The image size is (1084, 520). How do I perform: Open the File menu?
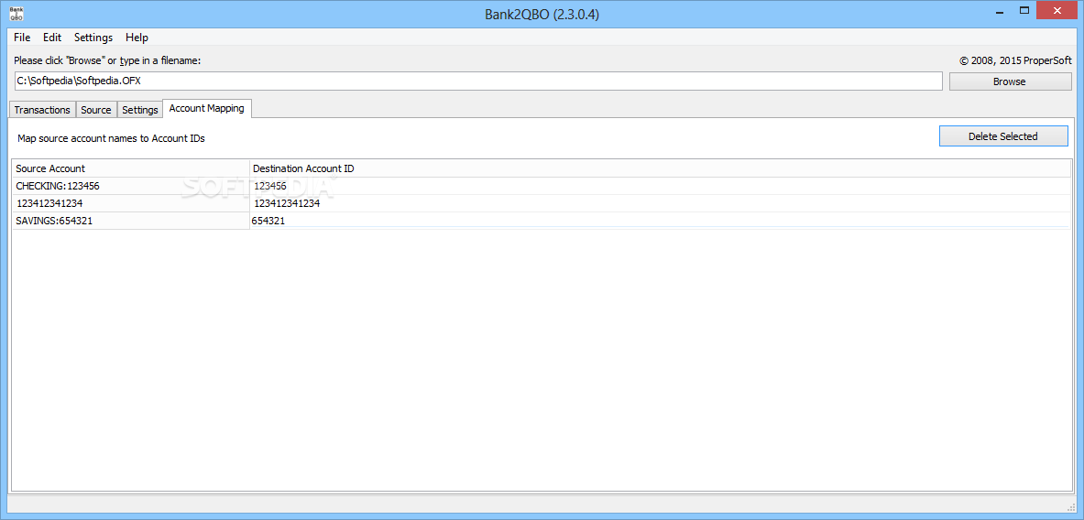pos(21,38)
